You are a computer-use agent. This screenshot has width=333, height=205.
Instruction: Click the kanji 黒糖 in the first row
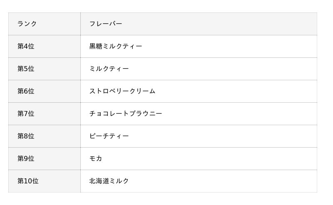96,46
